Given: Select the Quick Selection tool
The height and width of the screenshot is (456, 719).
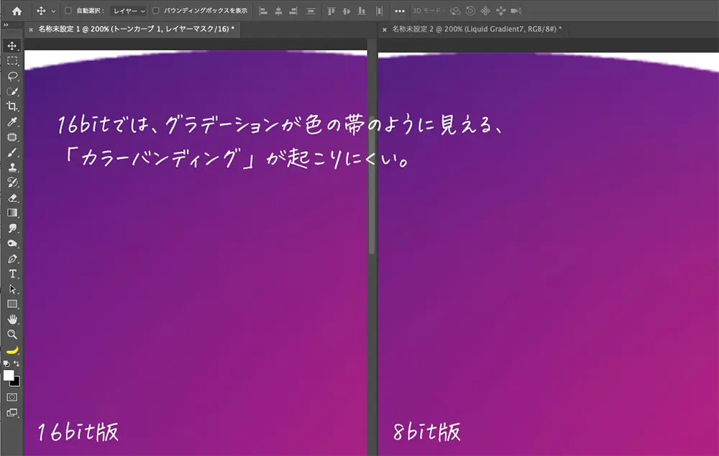Looking at the screenshot, I should [12, 91].
